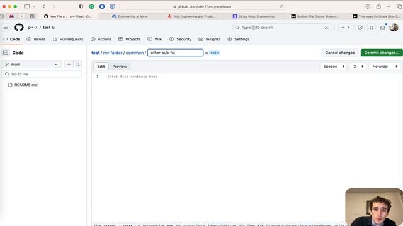Switch to Scaling The Disney Streaming tab
The image size is (403, 226).
click(315, 16)
